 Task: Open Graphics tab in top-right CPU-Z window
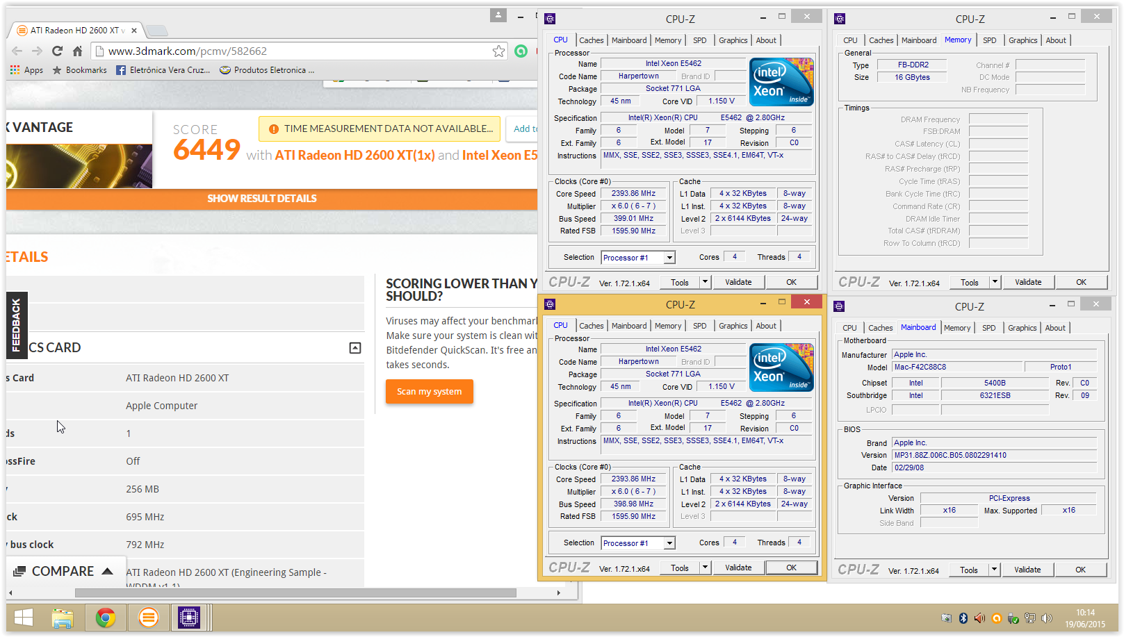point(1023,40)
